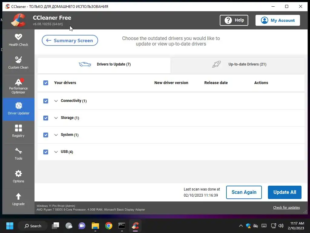Click the CCleaner taskbar icon
This screenshot has height=233, width=310.
click(135, 226)
